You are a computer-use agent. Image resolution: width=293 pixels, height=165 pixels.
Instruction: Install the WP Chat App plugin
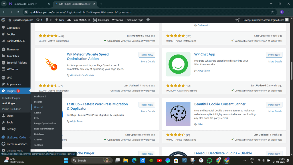[274, 55]
